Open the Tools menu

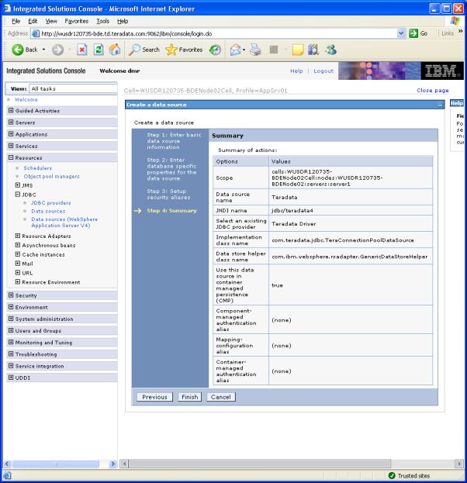(102, 21)
